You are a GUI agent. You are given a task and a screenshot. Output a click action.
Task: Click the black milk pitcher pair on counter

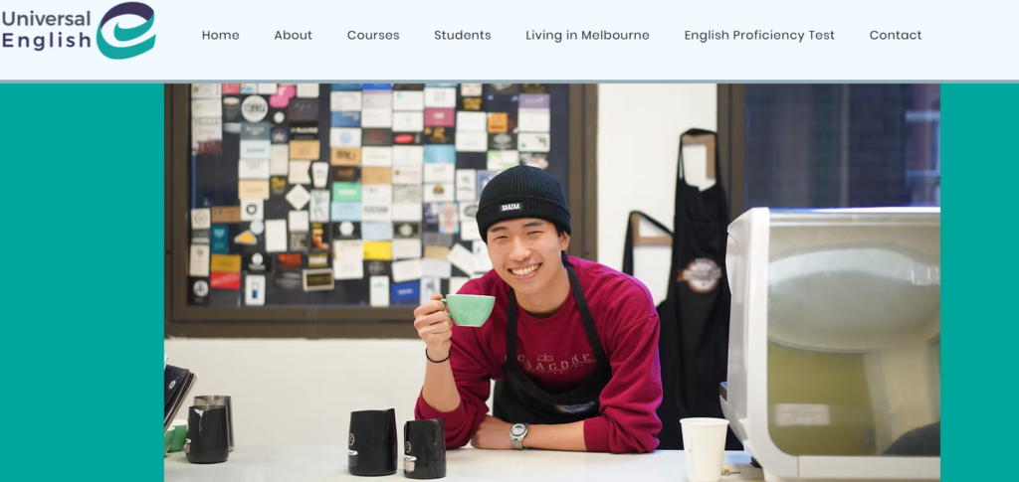tap(397, 443)
